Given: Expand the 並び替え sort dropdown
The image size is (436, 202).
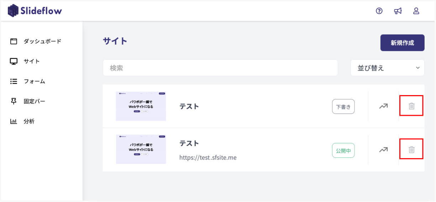Looking at the screenshot, I should tap(387, 68).
